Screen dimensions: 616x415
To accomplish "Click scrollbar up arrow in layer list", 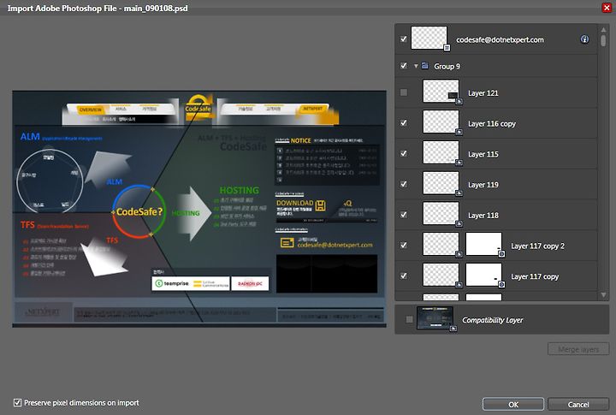I will (603, 29).
